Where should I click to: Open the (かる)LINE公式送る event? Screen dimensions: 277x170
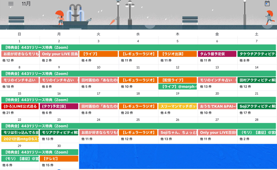tap(20, 106)
